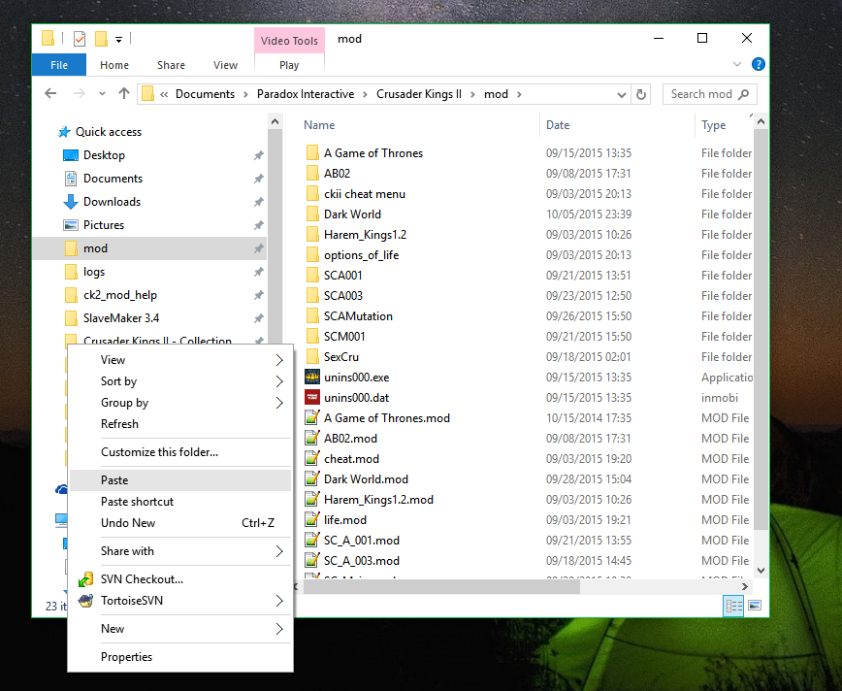Click Crusader Kings II in the breadcrumb

(x=419, y=94)
